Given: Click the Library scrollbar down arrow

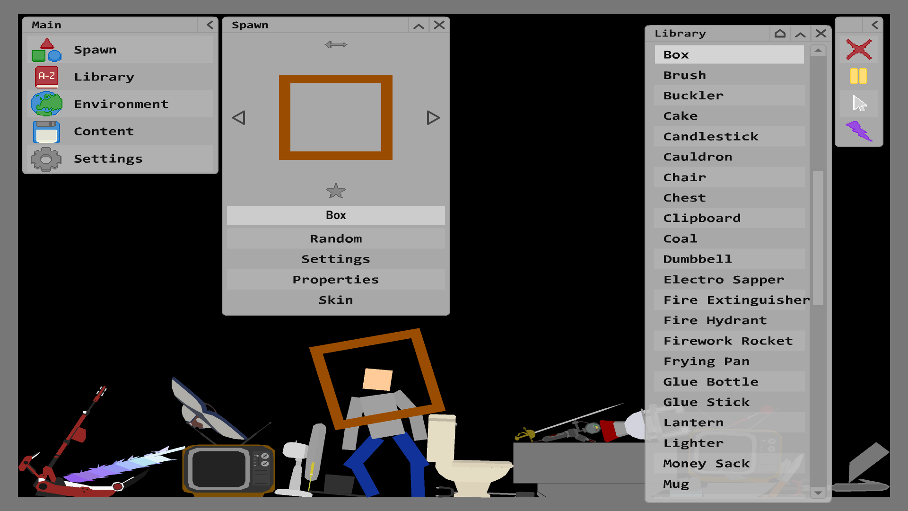Looking at the screenshot, I should point(818,493).
